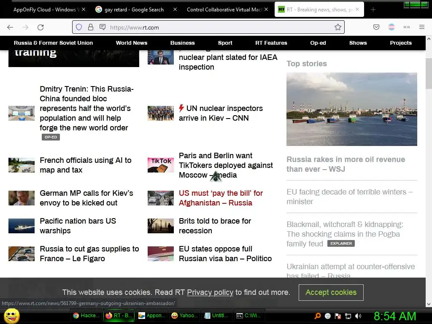The height and width of the screenshot is (324, 432).
Task: Open the Privacy policy link
Action: 210,292
